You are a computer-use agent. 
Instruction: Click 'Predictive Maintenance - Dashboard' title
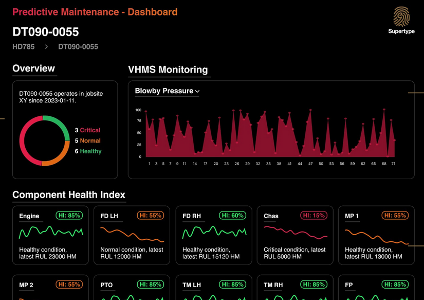point(95,12)
